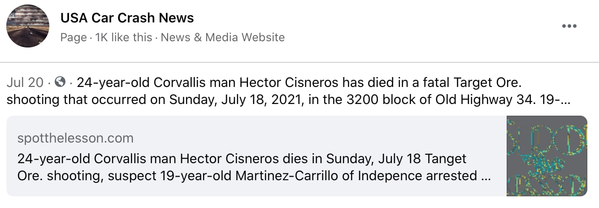Click the News & Media Website category
Image resolution: width=599 pixels, height=208 pixels.
[x=223, y=37]
